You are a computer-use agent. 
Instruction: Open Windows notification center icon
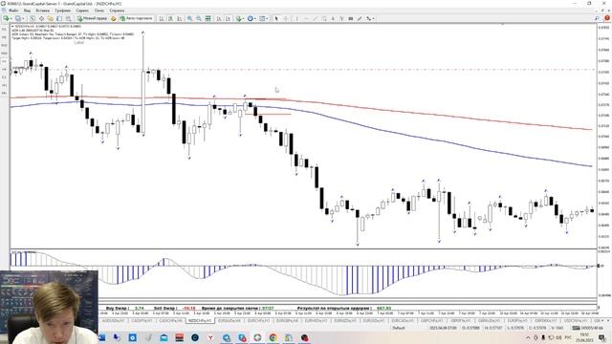pos(602,337)
